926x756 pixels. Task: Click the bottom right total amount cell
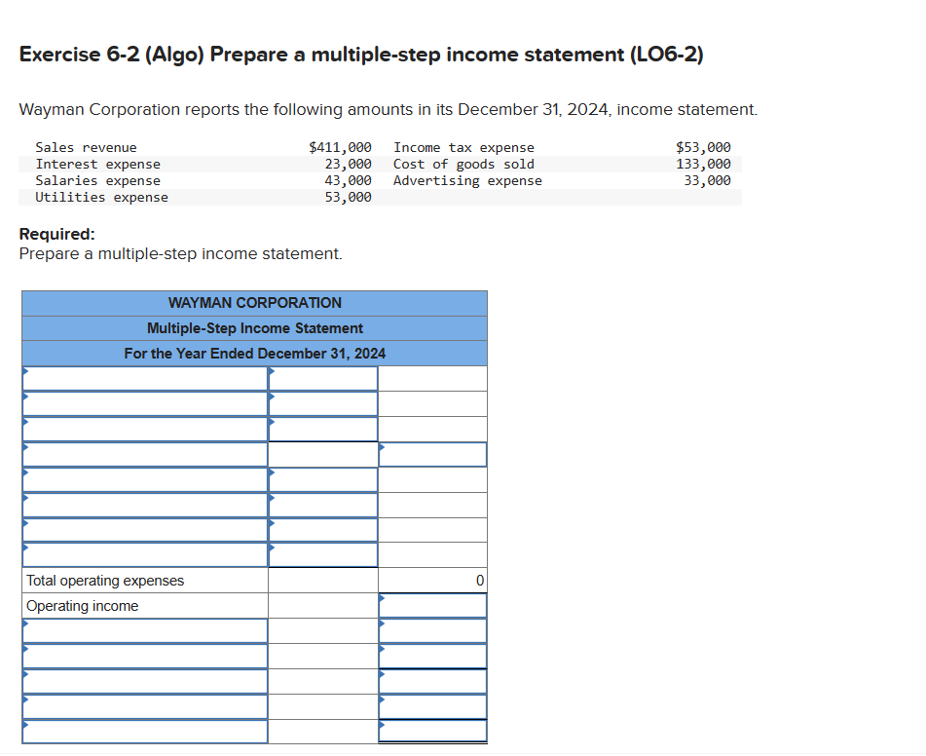[x=432, y=732]
